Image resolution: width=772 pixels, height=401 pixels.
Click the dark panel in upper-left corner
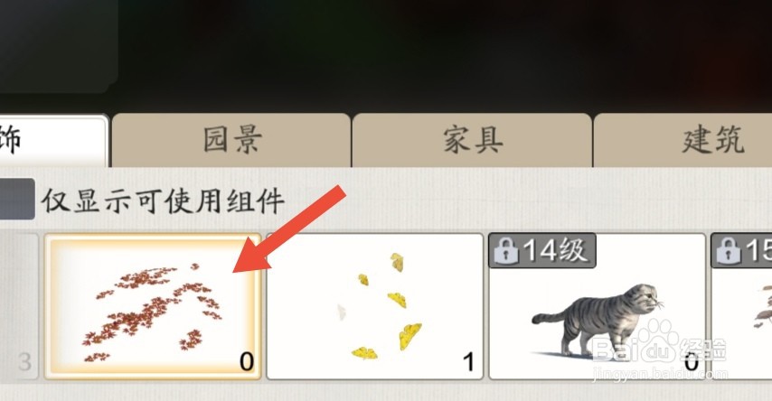point(58,46)
